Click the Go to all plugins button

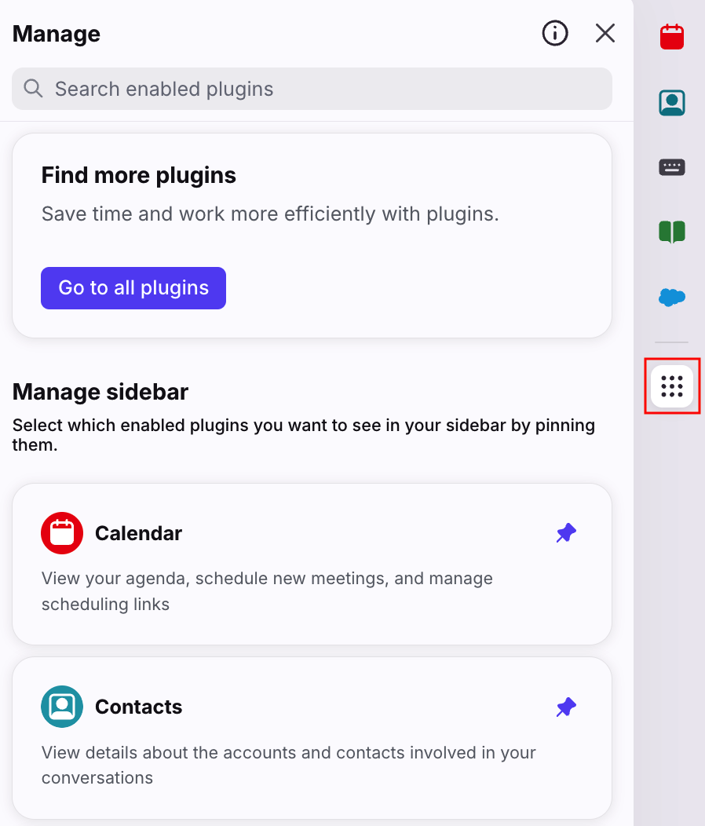[133, 288]
